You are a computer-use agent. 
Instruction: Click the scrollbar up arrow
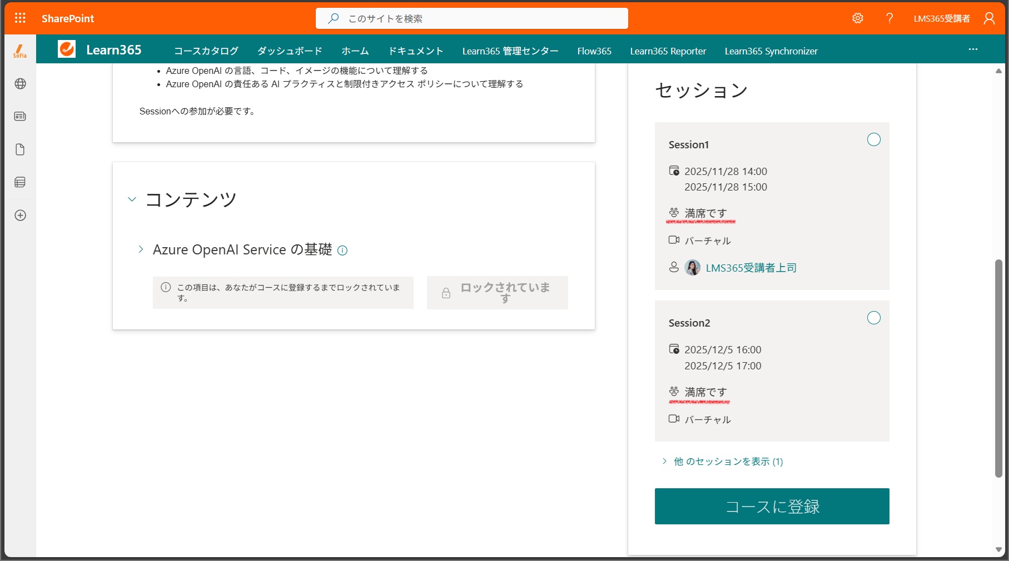point(998,71)
